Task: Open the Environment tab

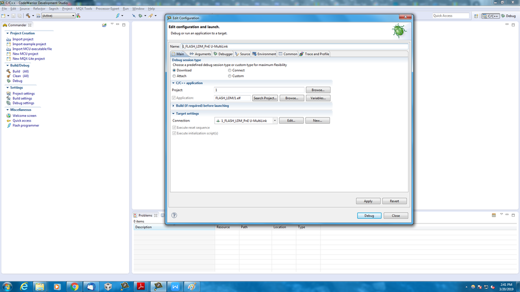Action: point(264,54)
